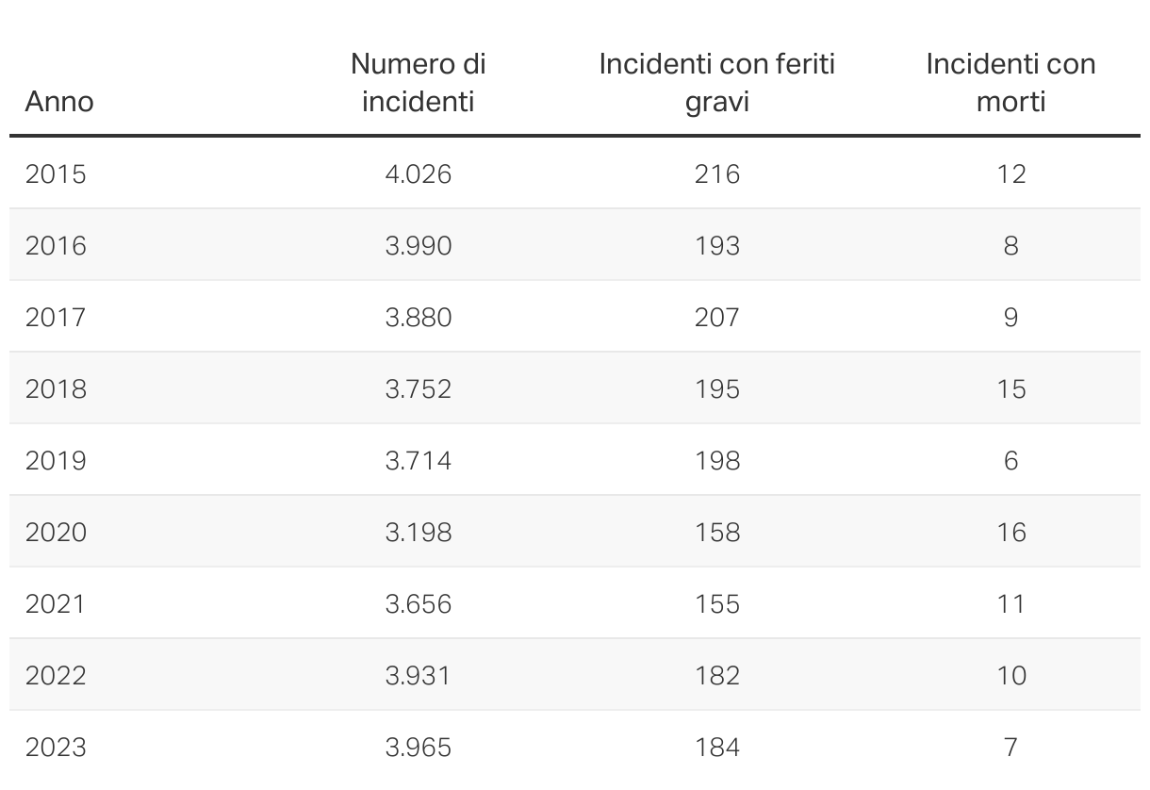Select the 3.656 incidents cell
The image size is (1150, 790).
[418, 604]
